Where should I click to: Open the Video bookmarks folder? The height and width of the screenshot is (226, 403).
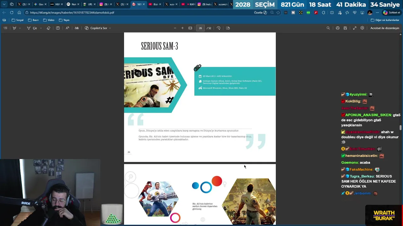(x=49, y=20)
